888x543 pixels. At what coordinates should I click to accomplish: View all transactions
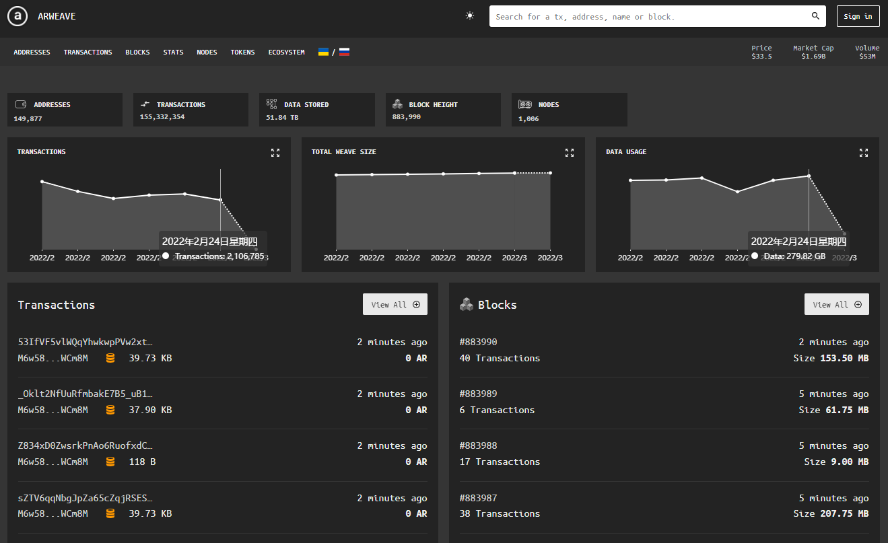(x=395, y=304)
